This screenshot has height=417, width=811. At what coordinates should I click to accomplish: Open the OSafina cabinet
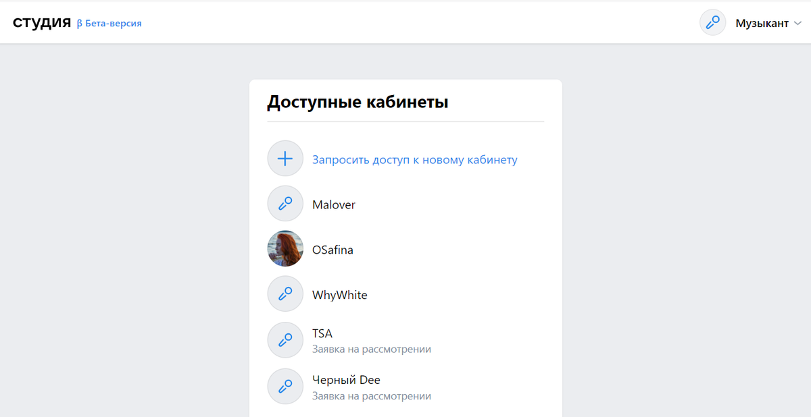click(333, 249)
